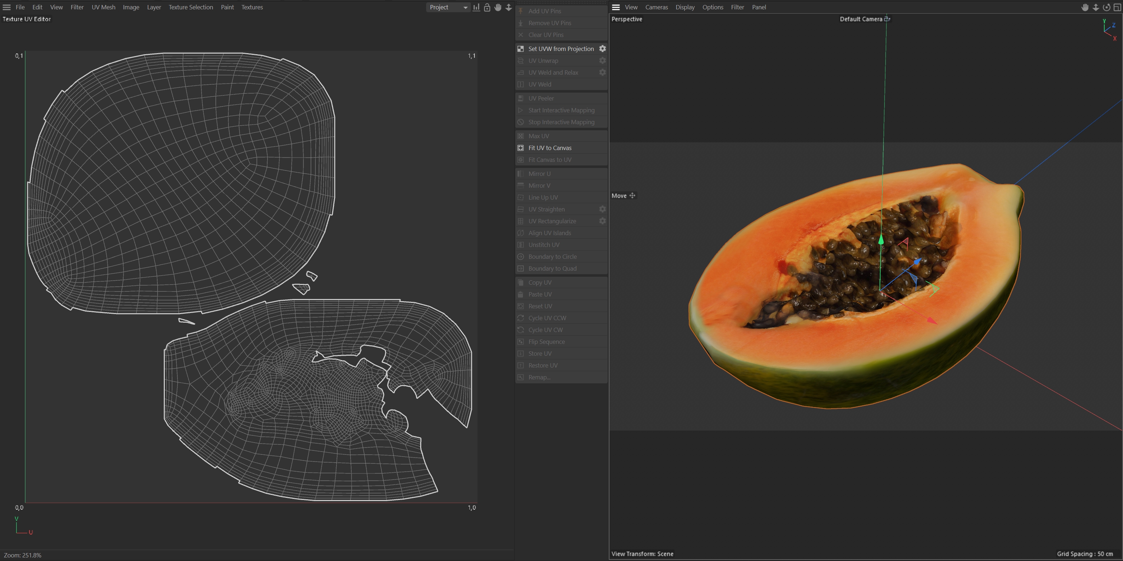Click the Move tool indicator icon in viewport

coord(632,196)
